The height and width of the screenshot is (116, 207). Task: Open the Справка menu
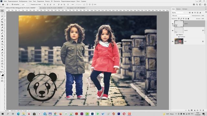pyautogui.click(x=83, y=1)
